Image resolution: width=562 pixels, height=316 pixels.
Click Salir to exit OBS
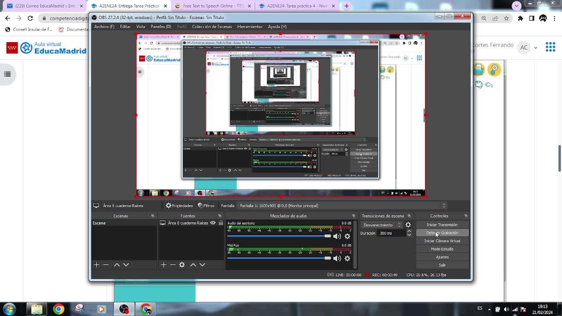(x=442, y=265)
